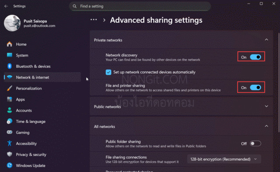Enable Public folder sharing toggle
The height and width of the screenshot is (172, 280).
[x=255, y=144]
